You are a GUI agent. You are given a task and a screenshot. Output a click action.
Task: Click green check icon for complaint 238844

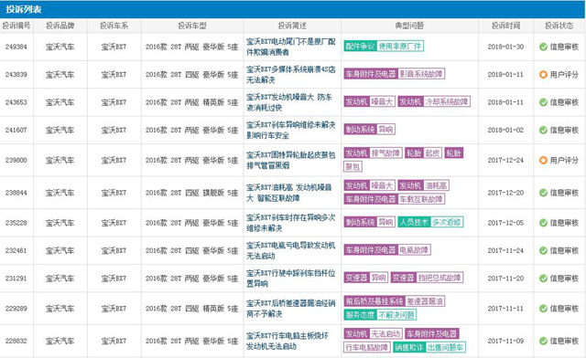(x=543, y=193)
